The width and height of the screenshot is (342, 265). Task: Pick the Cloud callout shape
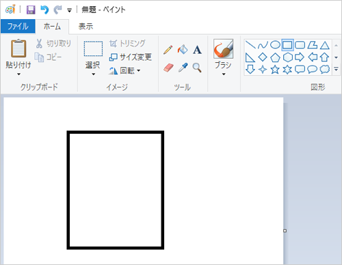(x=325, y=69)
